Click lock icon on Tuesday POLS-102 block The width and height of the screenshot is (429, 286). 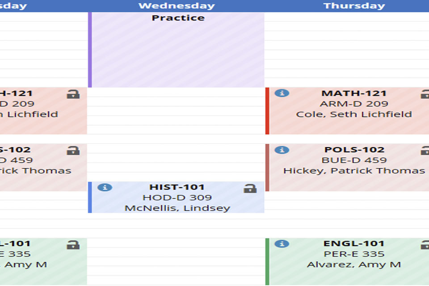[x=73, y=151]
